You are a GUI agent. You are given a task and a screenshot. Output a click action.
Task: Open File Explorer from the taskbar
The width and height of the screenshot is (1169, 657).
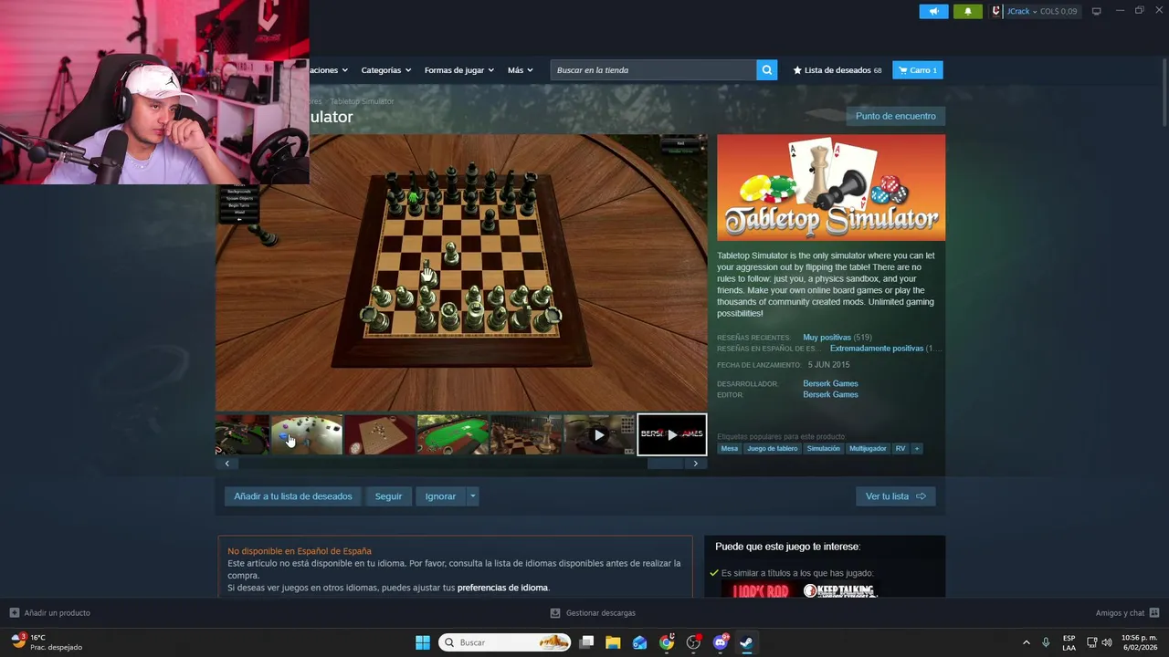613,642
